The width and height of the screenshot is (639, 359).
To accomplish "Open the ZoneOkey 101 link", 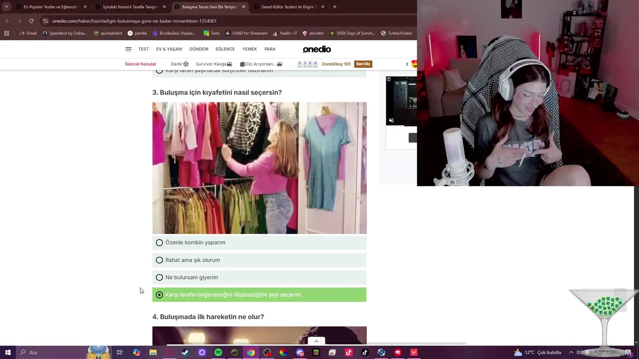I will pyautogui.click(x=336, y=64).
